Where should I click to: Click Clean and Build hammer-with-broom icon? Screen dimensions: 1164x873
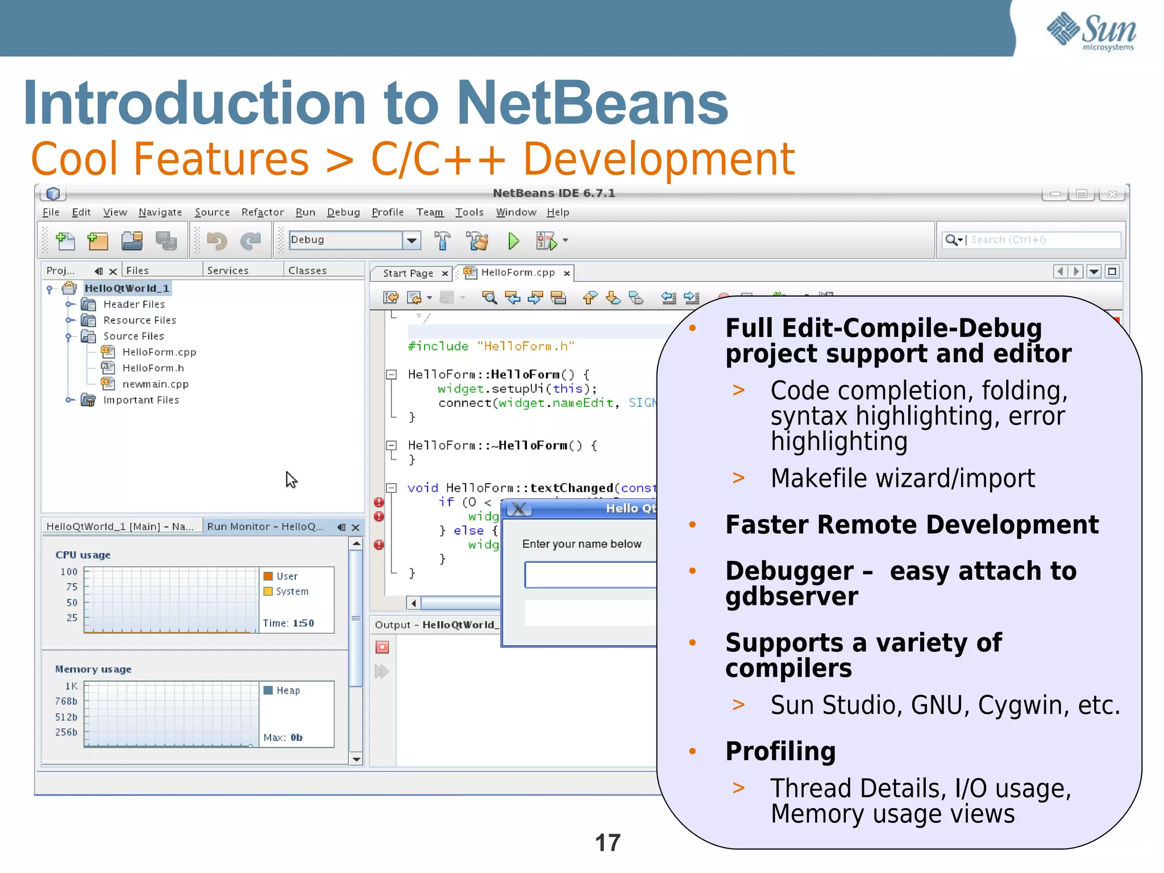tap(476, 241)
